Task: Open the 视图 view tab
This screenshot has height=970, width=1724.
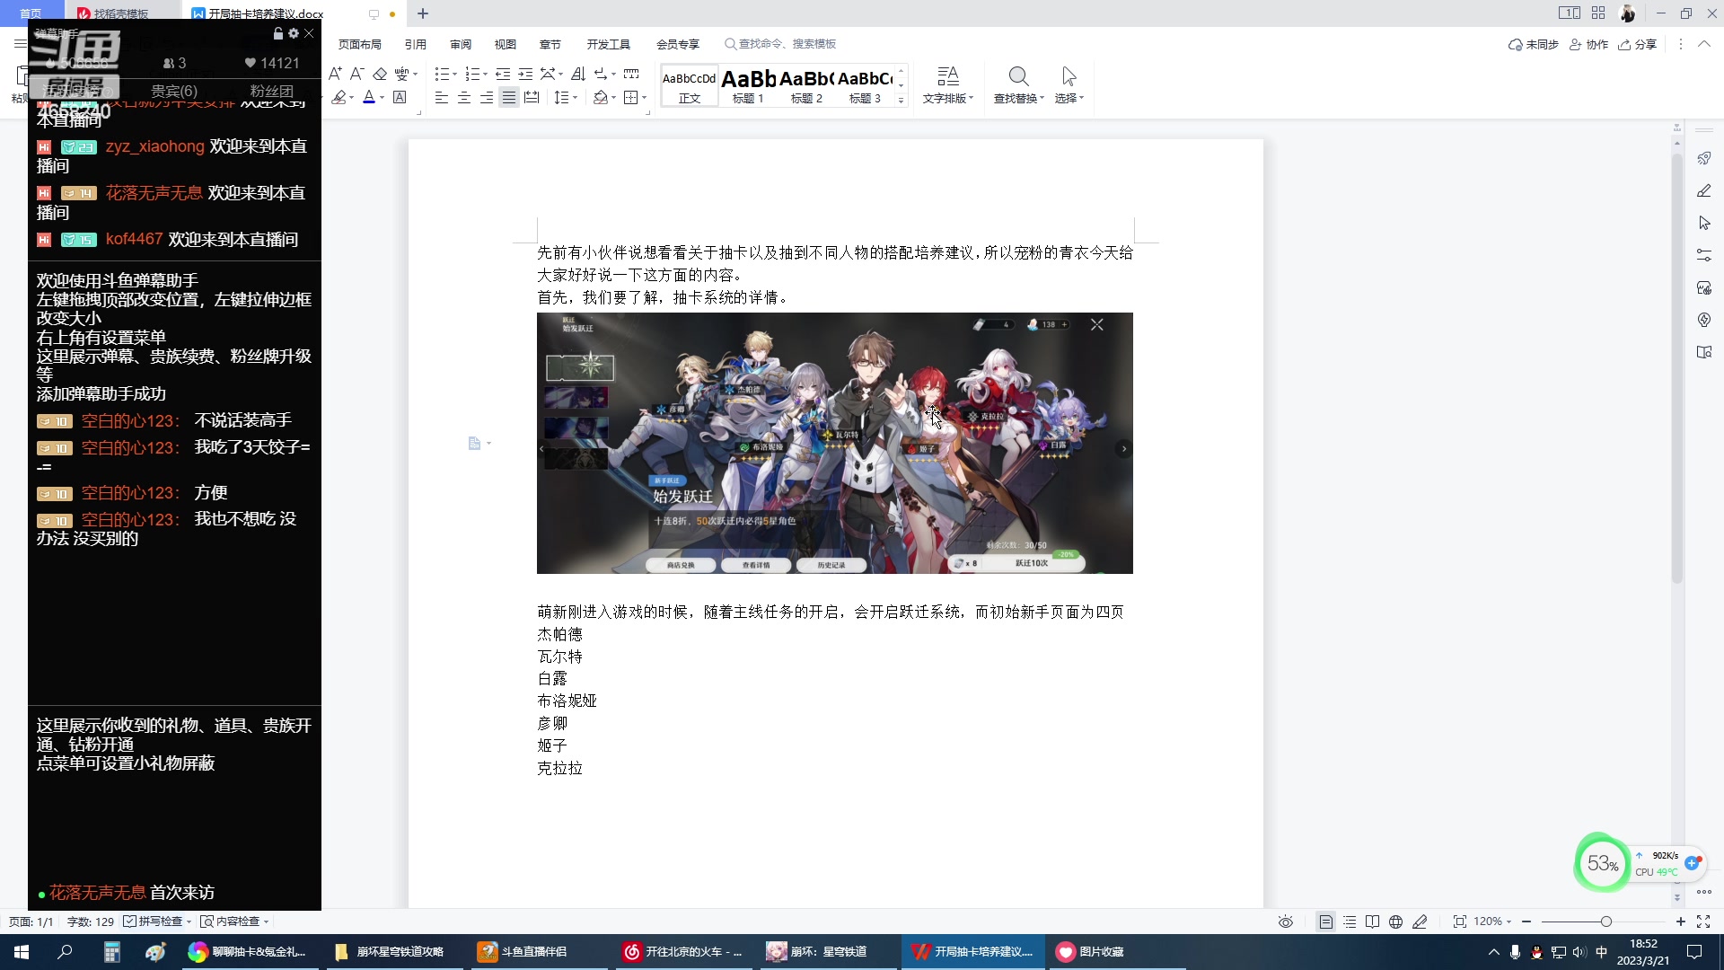Action: (x=506, y=44)
